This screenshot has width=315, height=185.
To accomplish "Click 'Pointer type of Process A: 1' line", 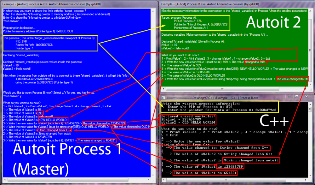I will coord(191,28).
